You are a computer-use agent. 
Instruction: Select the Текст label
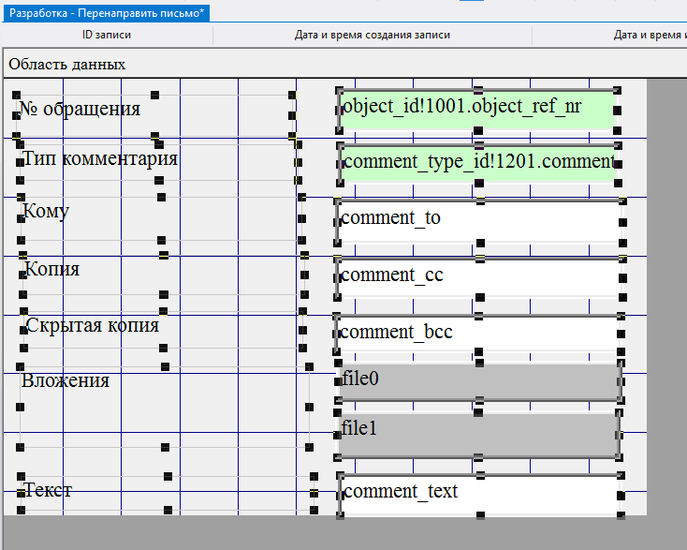[x=48, y=490]
